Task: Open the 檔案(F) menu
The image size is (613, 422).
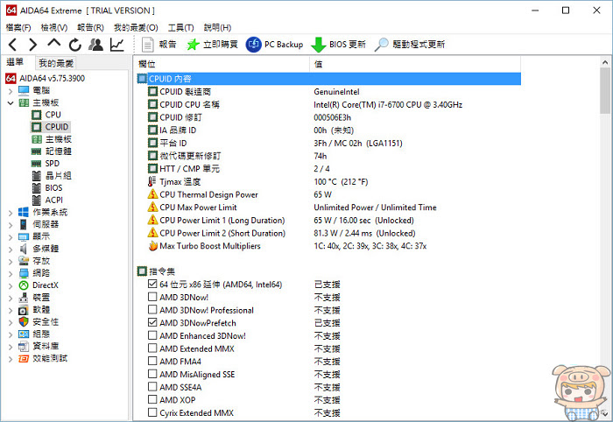Action: pos(18,28)
